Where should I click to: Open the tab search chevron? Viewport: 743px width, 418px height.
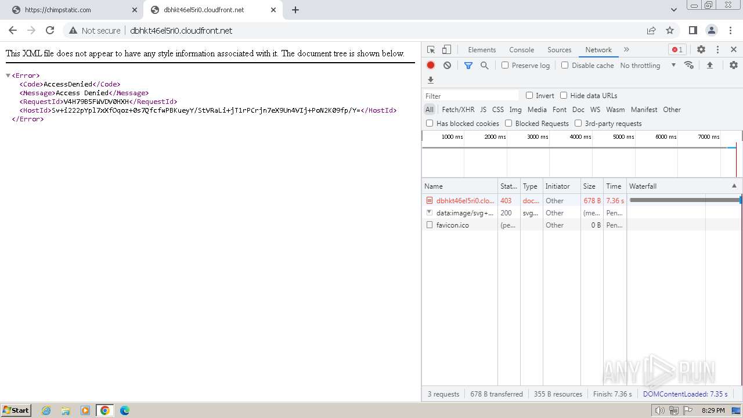coord(674,10)
